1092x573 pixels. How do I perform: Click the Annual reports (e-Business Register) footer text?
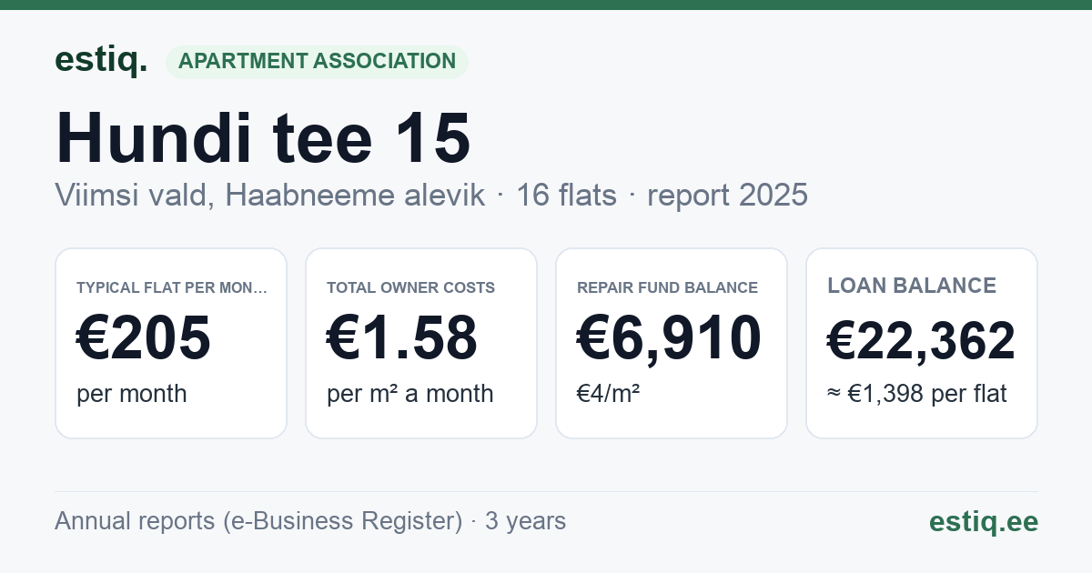point(310,521)
